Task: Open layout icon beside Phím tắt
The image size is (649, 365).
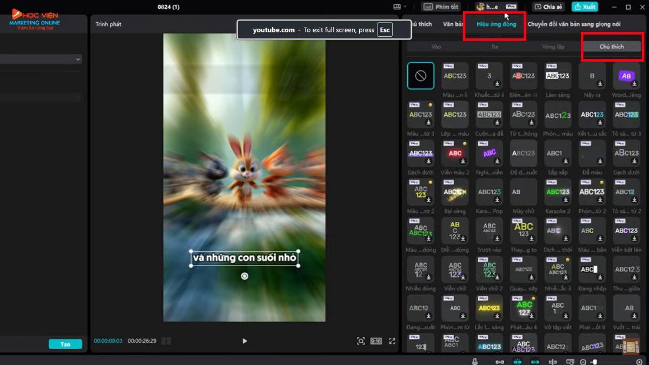Action: click(398, 7)
